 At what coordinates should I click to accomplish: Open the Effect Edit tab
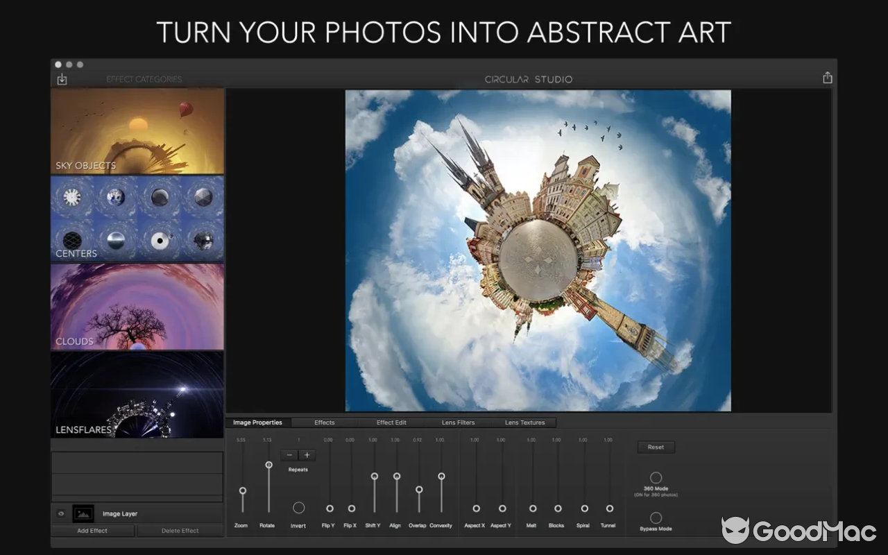[x=391, y=422]
